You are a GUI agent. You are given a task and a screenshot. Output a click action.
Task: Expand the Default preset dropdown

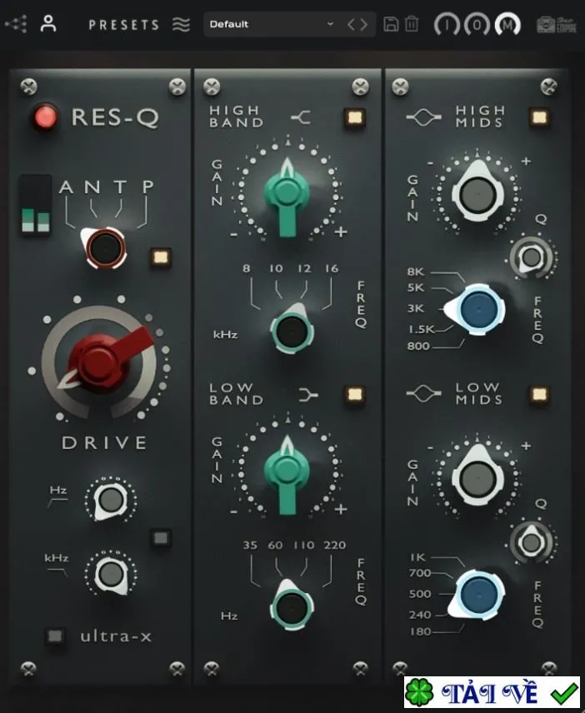point(272,24)
